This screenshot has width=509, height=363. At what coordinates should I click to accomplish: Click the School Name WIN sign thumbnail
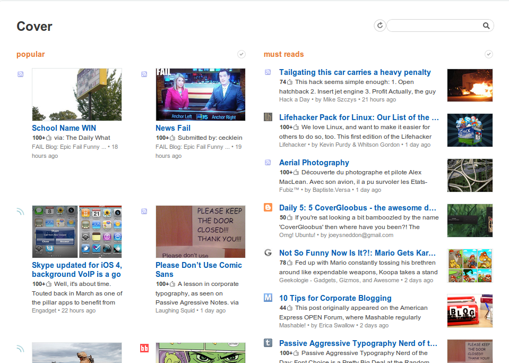pos(77,95)
